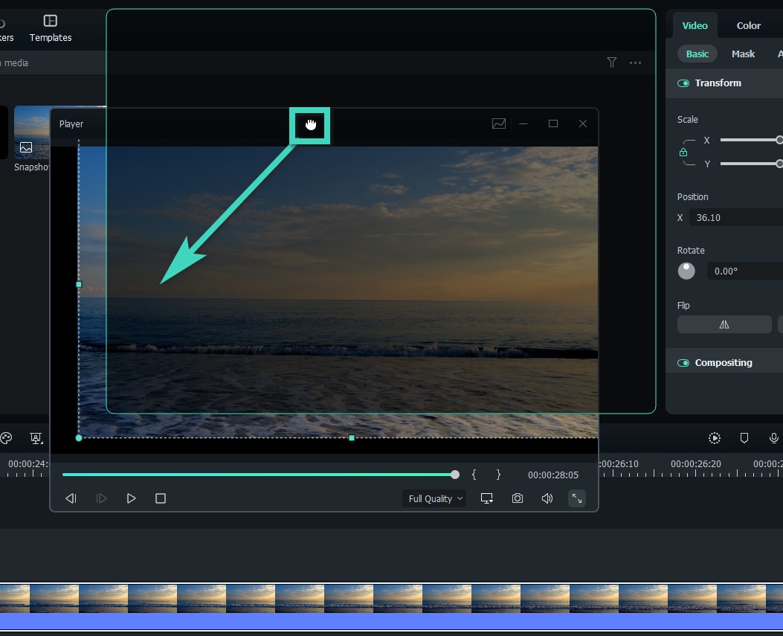783x636 pixels.
Task: Click the 00:00:26:20 mark on the timeline ruler
Action: (695, 464)
